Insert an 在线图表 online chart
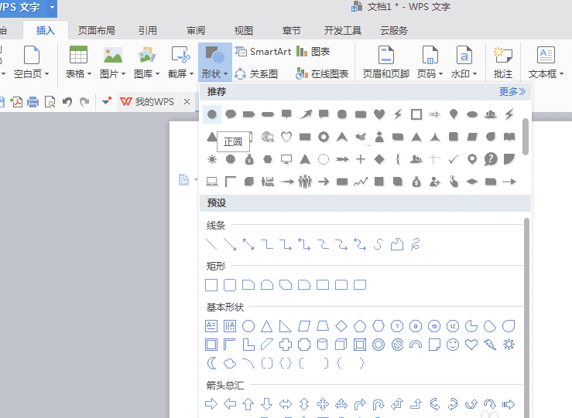The height and width of the screenshot is (418, 572). pyautogui.click(x=322, y=74)
